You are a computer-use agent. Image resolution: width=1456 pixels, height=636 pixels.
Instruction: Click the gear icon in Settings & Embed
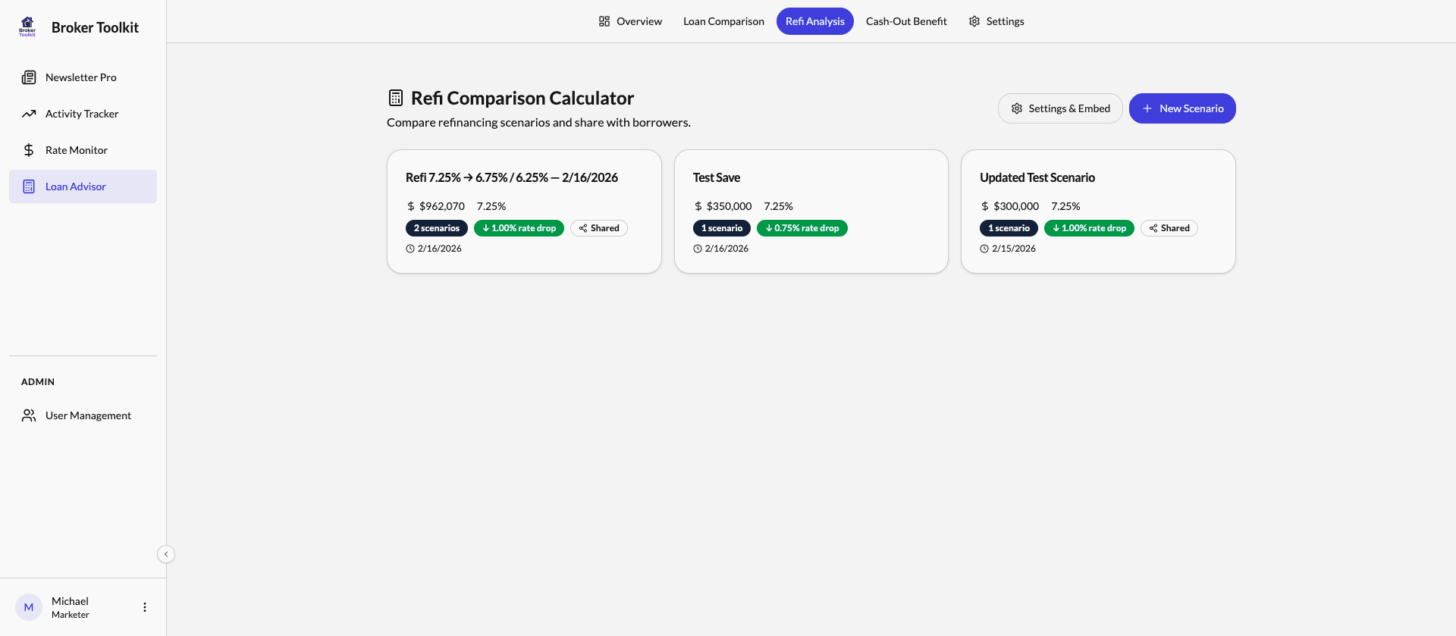1017,108
